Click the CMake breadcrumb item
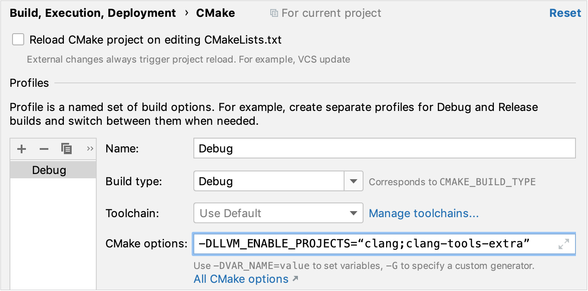The height and width of the screenshot is (291, 588). tap(215, 13)
